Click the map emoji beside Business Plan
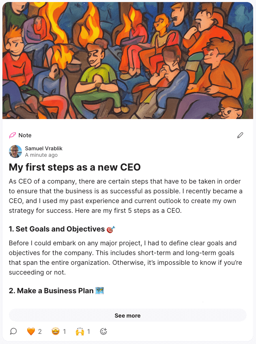256x344 pixels. (99, 291)
